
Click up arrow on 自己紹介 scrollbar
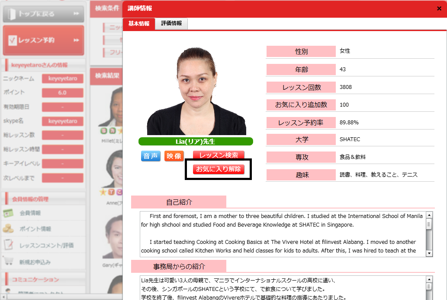point(429,215)
